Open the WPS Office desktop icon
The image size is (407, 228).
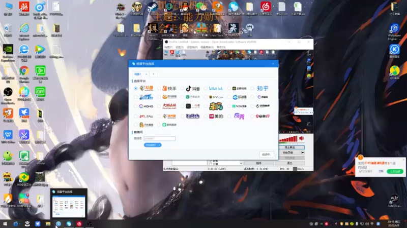coord(8,137)
